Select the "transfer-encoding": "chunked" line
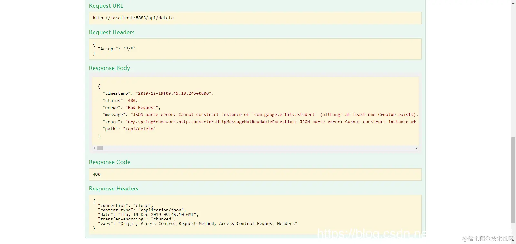 pos(137,219)
